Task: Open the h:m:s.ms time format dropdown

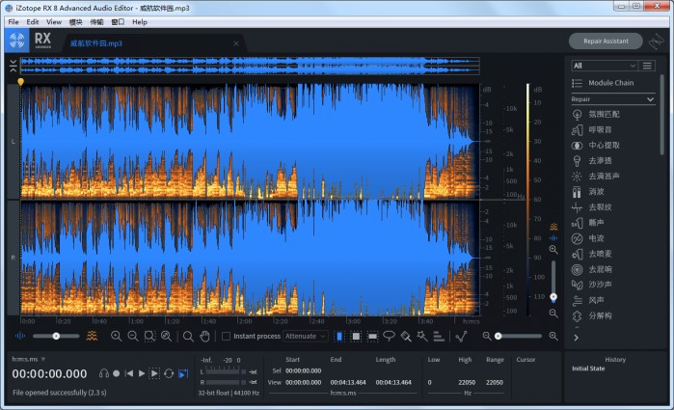Action: point(28,359)
